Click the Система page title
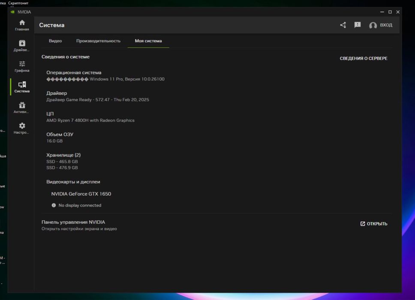Viewport: 415px width, 300px height. 52,25
